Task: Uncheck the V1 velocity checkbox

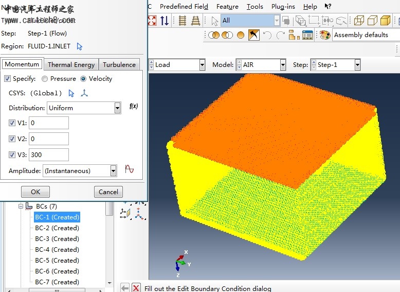Action: tap(12, 123)
